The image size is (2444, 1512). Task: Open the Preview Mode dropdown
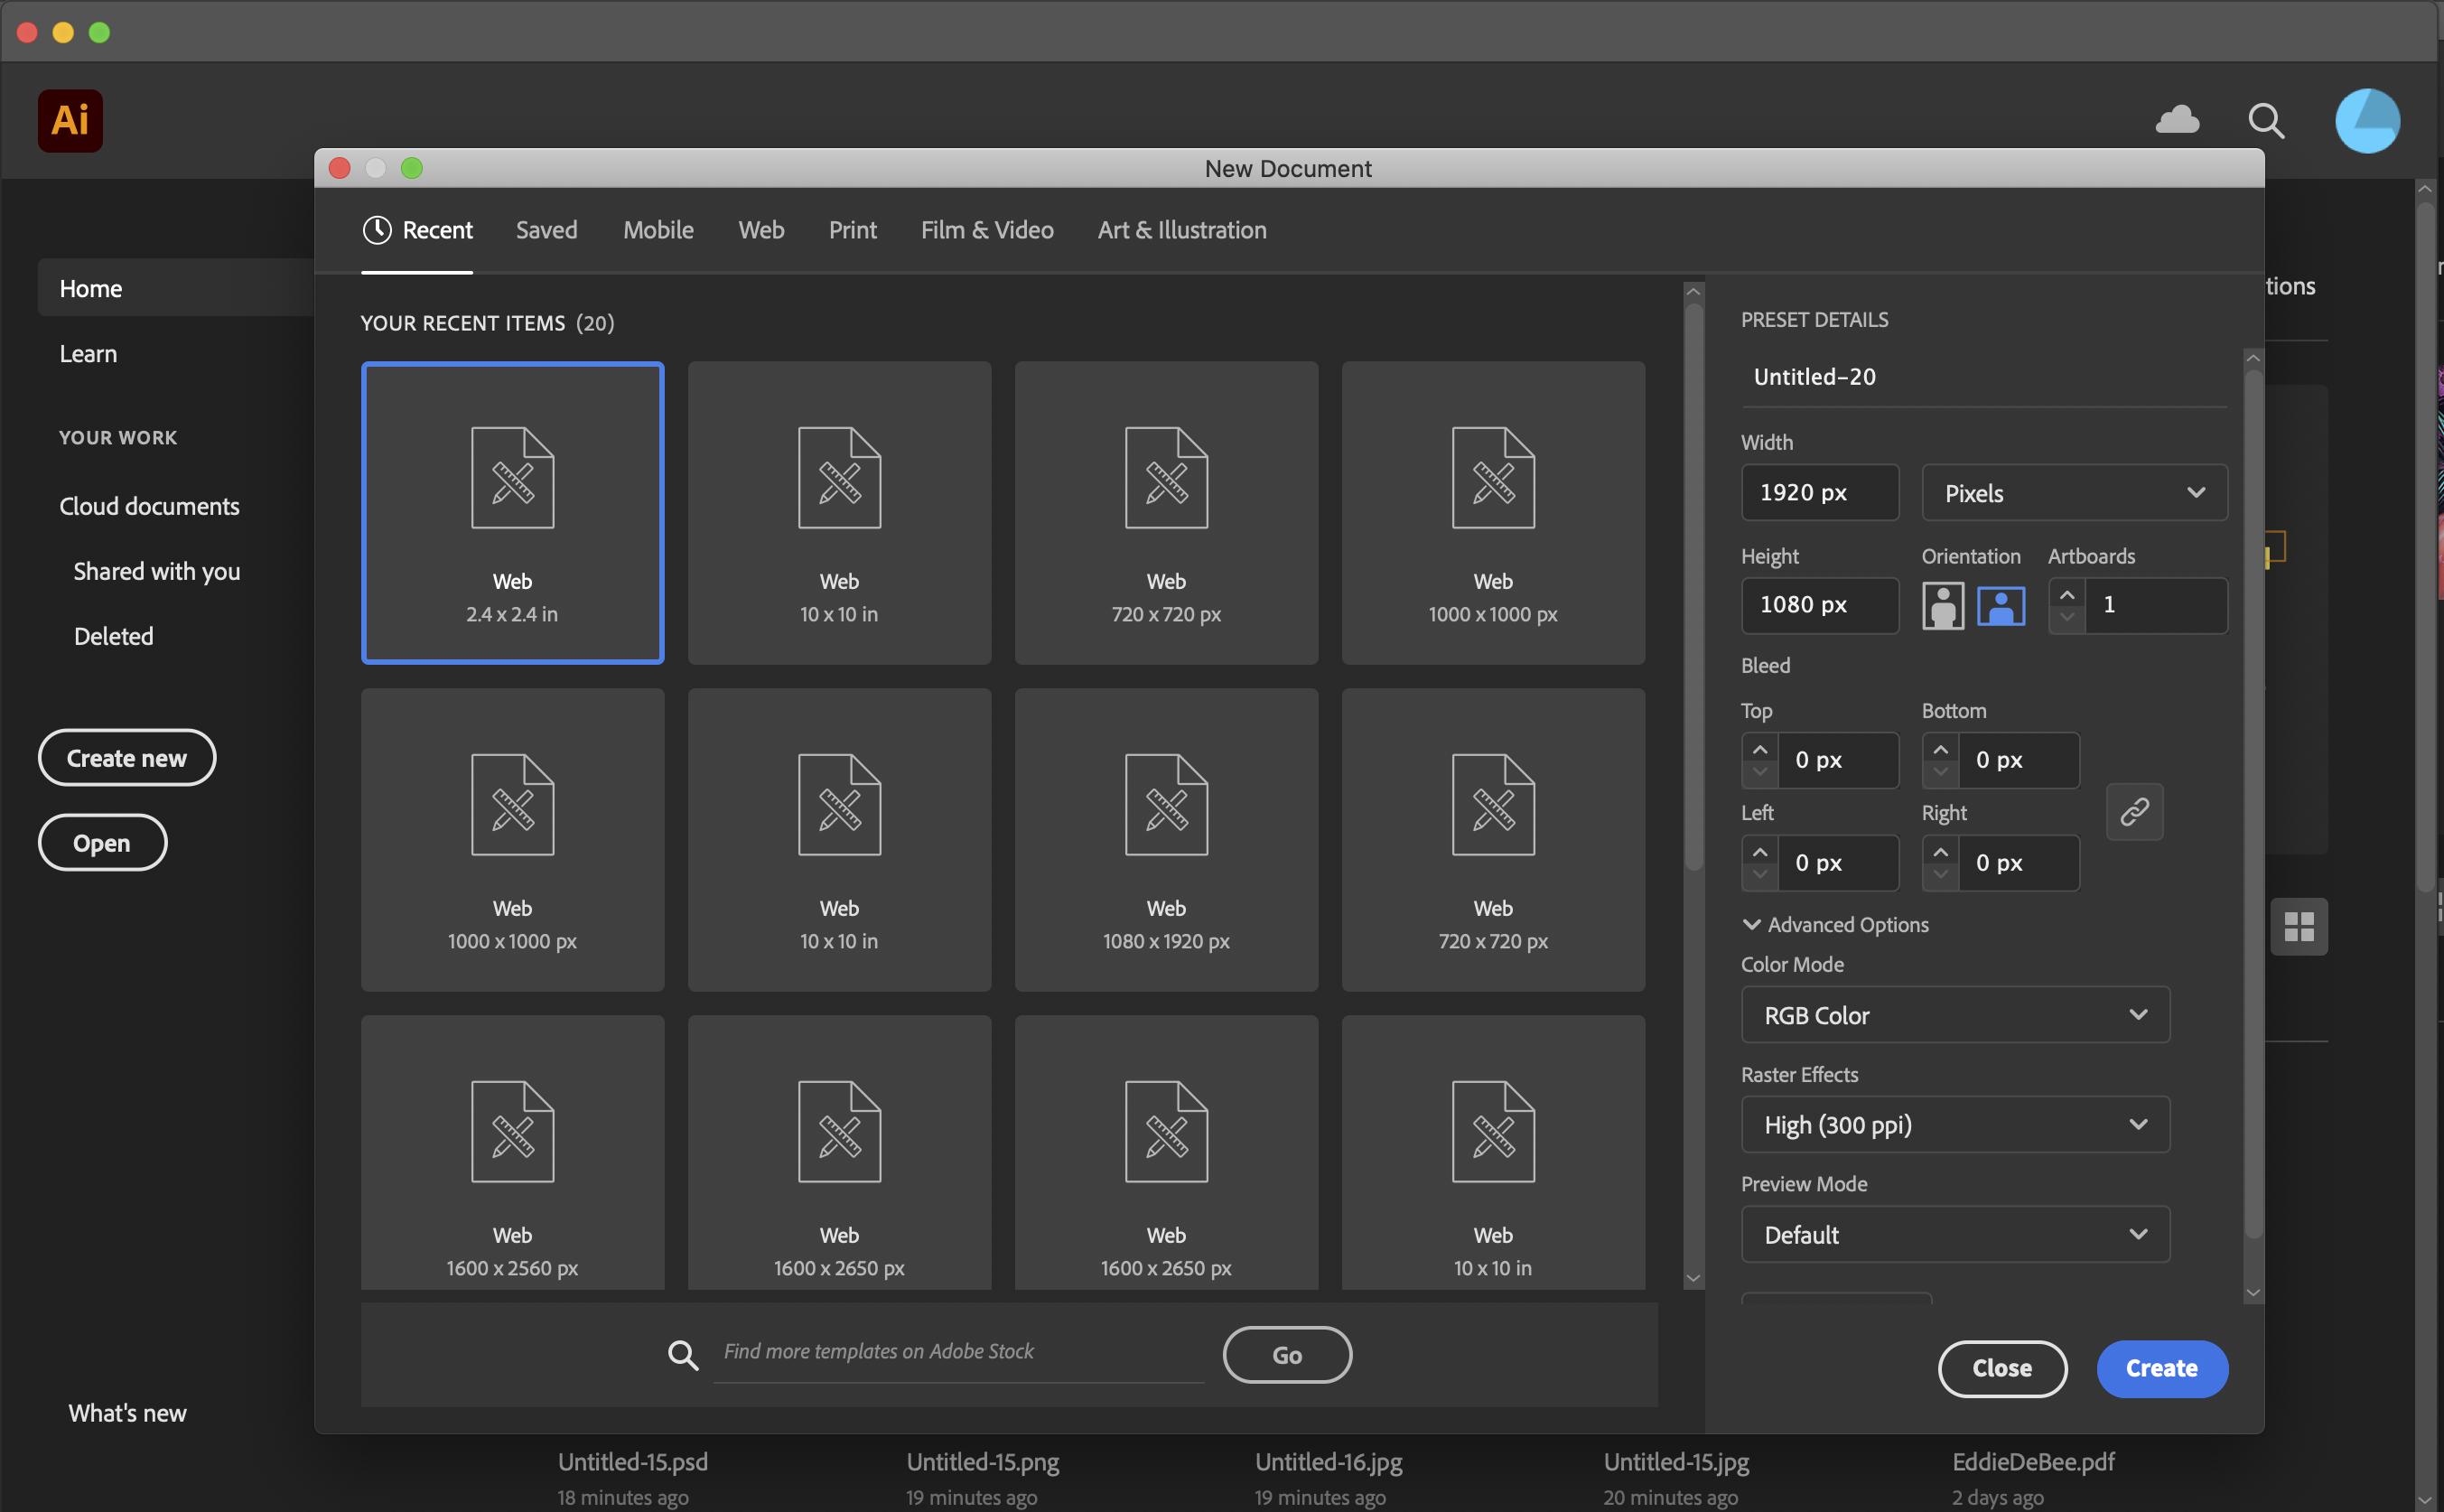(1955, 1233)
